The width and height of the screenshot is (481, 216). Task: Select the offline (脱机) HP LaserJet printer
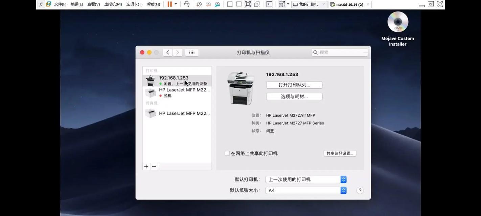click(177, 92)
